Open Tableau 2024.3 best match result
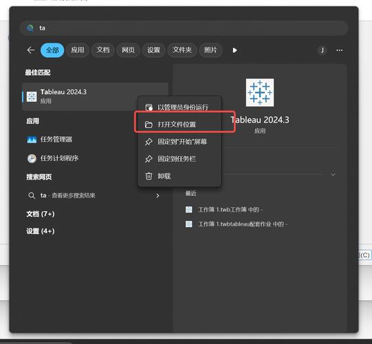The width and height of the screenshot is (372, 344). pyautogui.click(x=95, y=96)
